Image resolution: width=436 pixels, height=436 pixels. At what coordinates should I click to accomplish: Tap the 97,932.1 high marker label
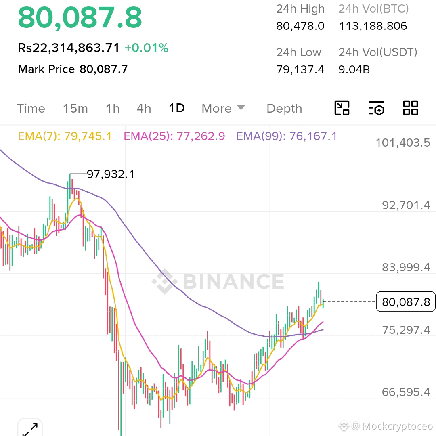click(111, 174)
